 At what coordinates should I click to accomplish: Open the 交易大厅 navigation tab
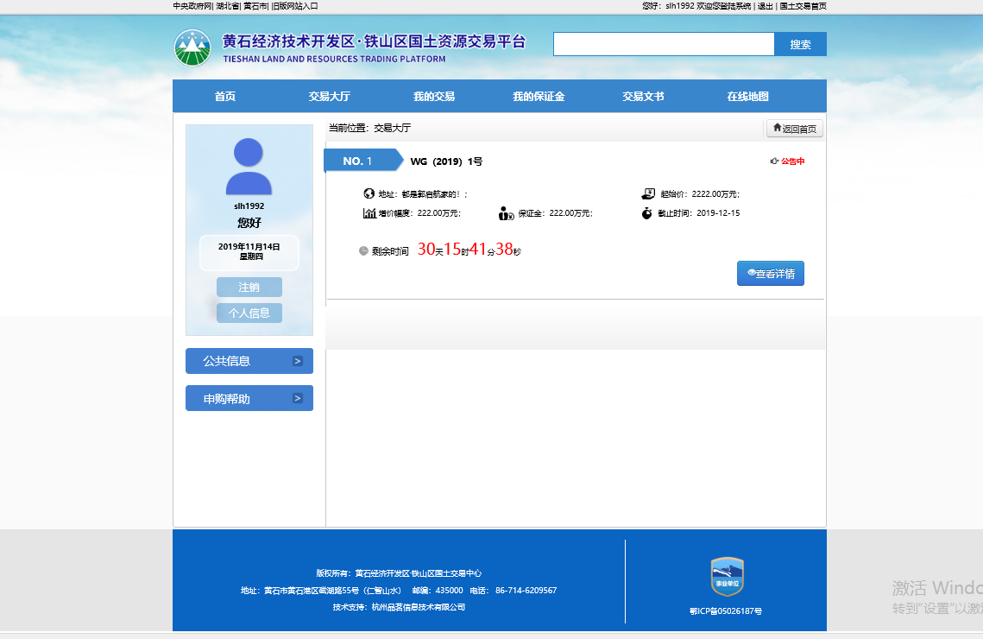(x=329, y=97)
